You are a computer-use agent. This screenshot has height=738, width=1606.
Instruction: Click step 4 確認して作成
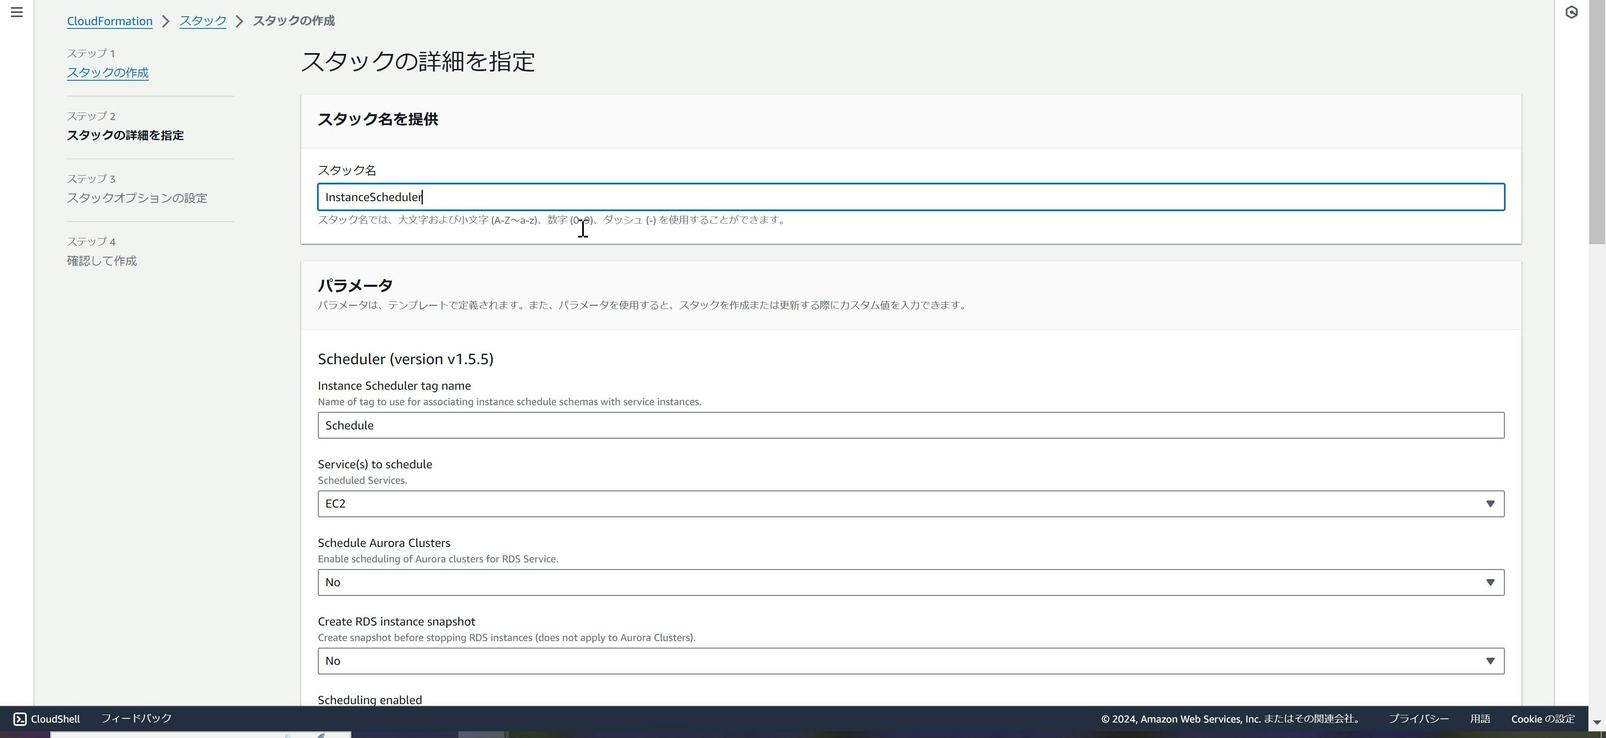click(102, 260)
